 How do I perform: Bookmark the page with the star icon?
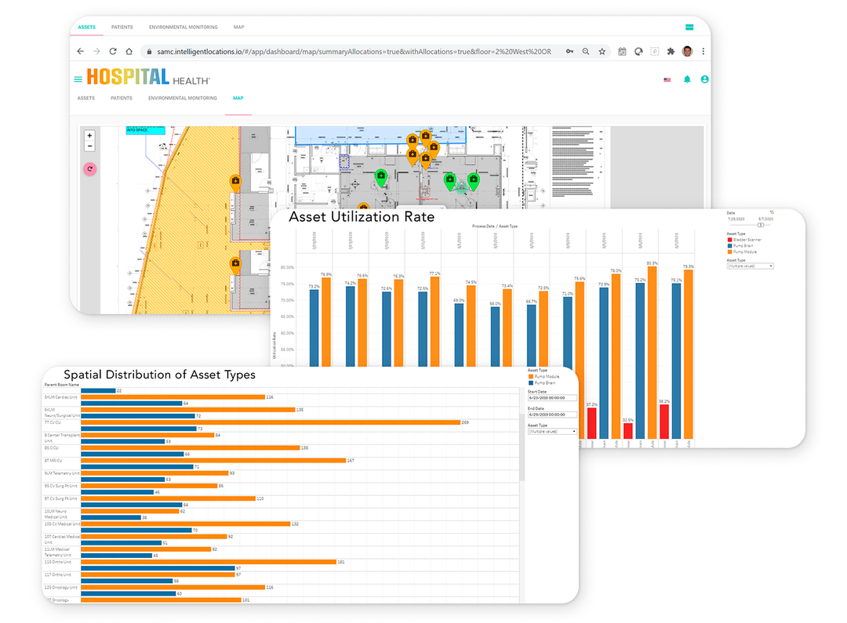[x=602, y=50]
